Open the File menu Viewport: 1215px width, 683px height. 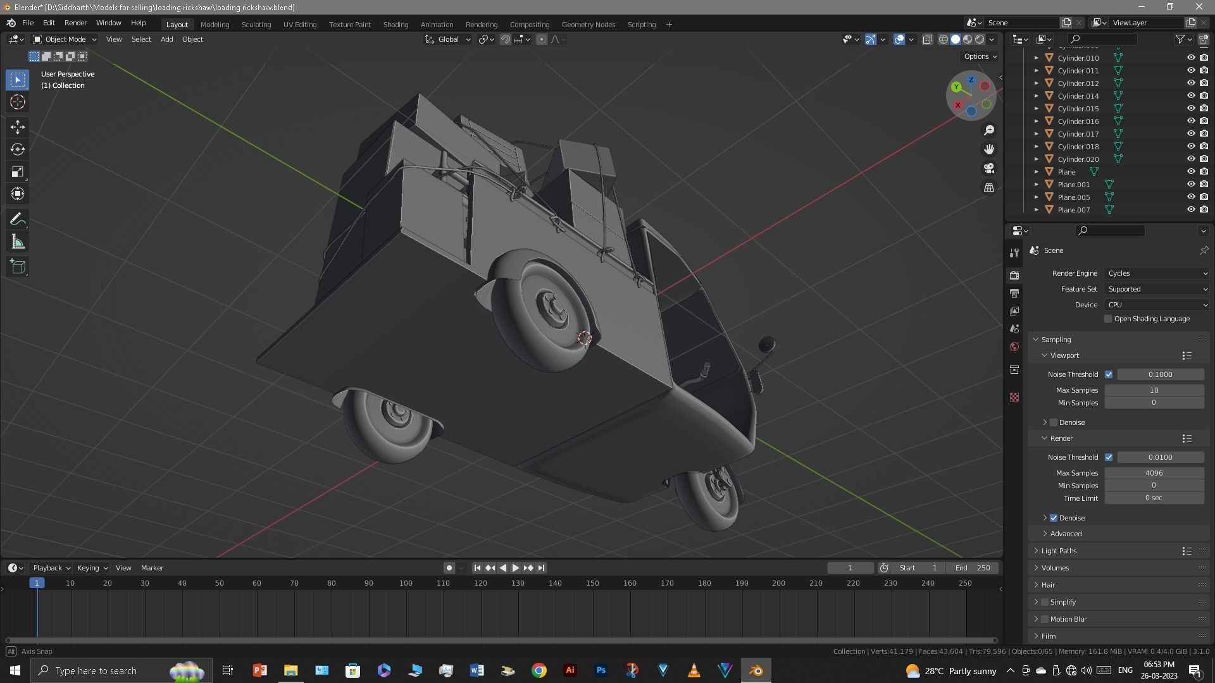tap(28, 23)
